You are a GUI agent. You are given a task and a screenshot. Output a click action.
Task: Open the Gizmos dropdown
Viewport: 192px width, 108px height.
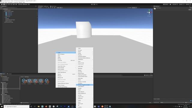[134, 7]
